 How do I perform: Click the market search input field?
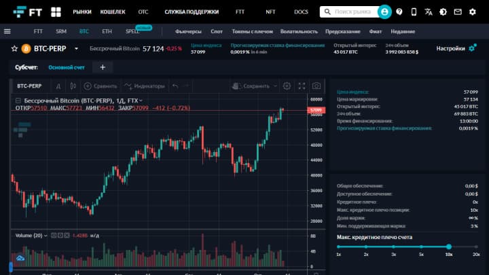352,12
